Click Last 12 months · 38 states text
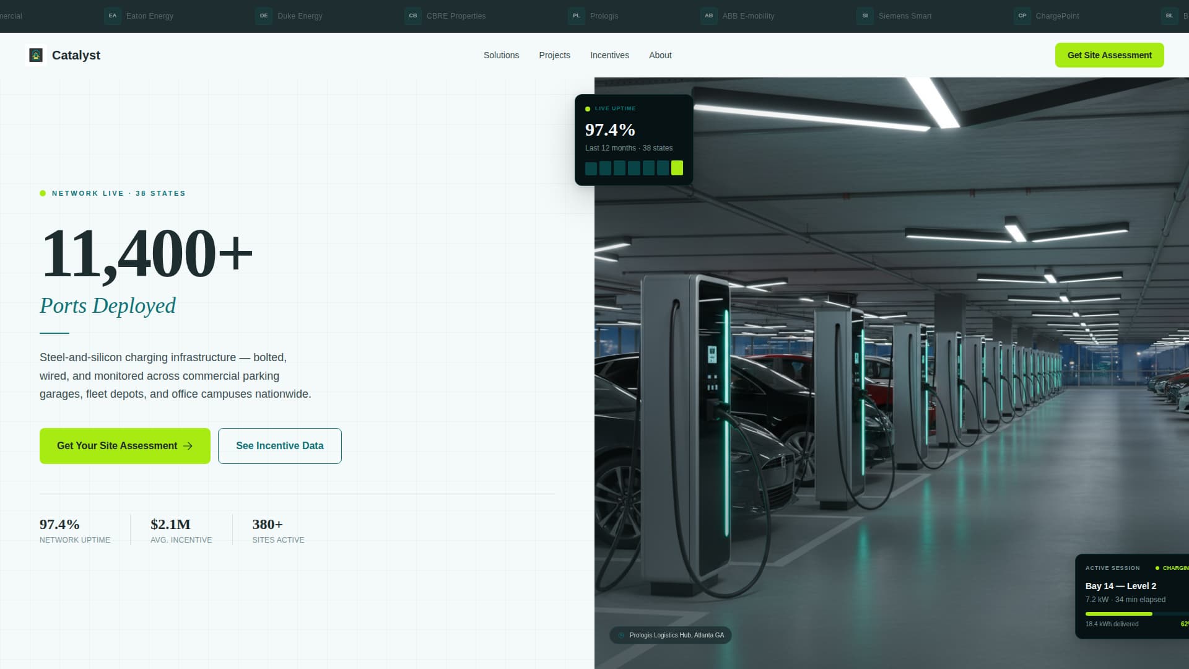Viewport: 1189px width, 669px height. (629, 148)
